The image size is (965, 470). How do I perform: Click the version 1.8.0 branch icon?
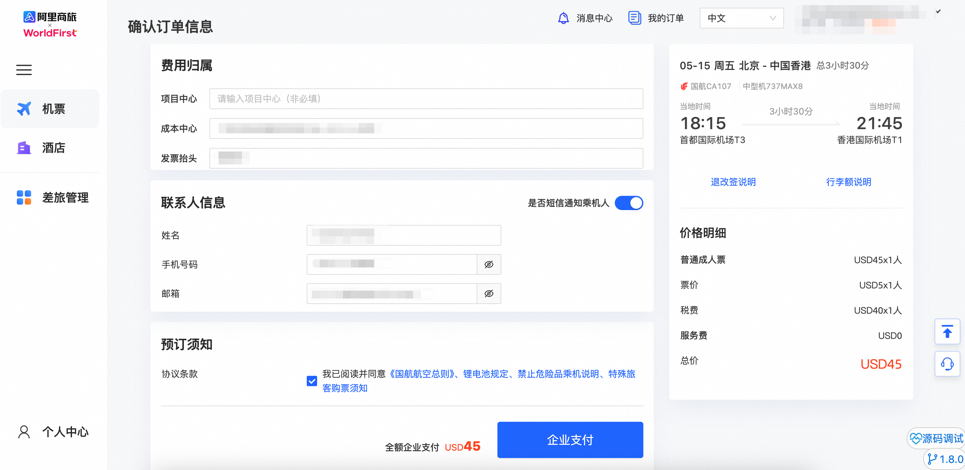(932, 459)
